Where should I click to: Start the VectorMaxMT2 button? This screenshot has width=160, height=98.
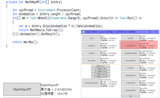click(130, 90)
